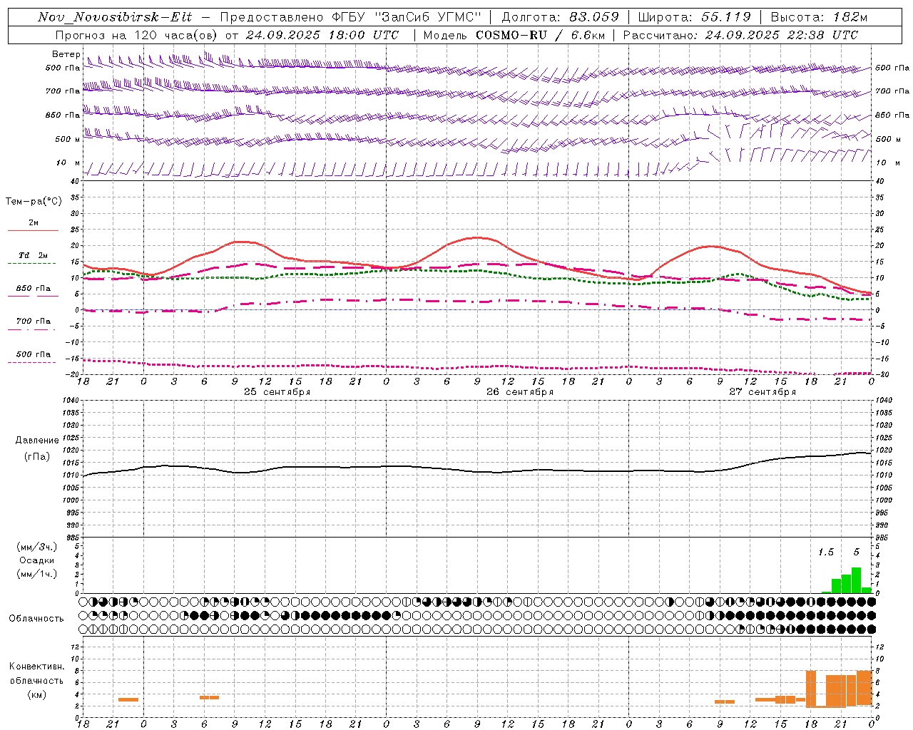
Task: Click the "2м" temperature legend entry
Action: coord(34,222)
